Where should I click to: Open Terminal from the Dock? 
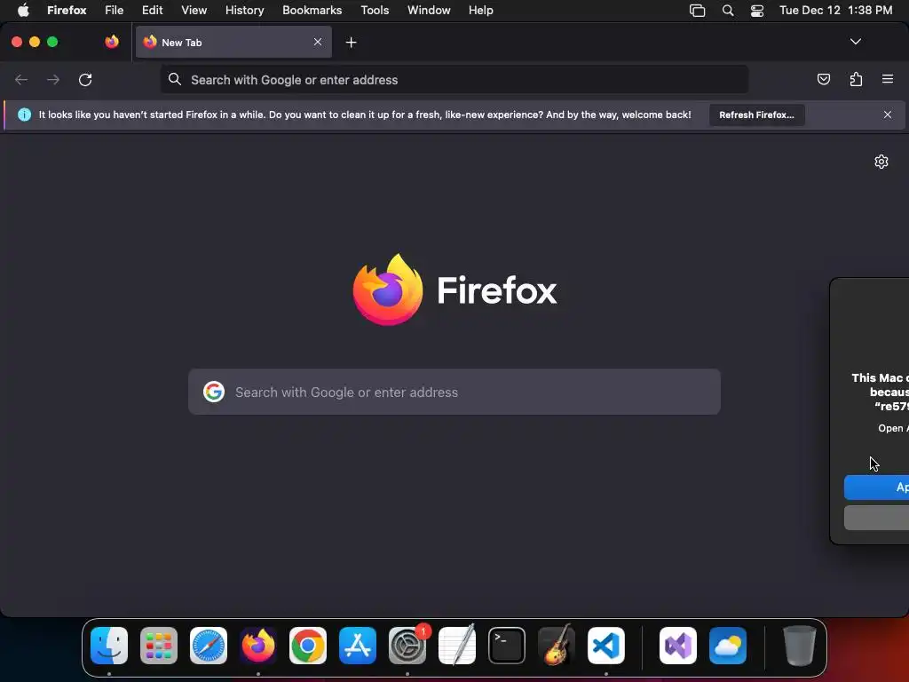click(x=507, y=646)
